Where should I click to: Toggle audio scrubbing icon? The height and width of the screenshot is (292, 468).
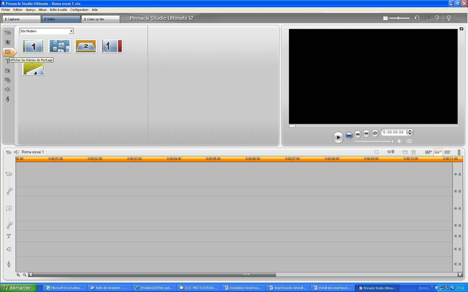coord(391,152)
